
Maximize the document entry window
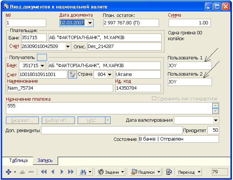(x=217, y=7)
